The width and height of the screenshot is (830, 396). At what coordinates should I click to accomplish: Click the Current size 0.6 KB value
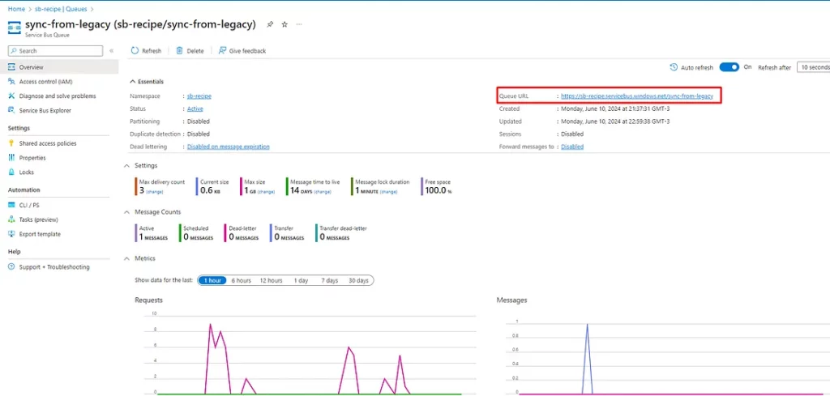click(x=210, y=190)
